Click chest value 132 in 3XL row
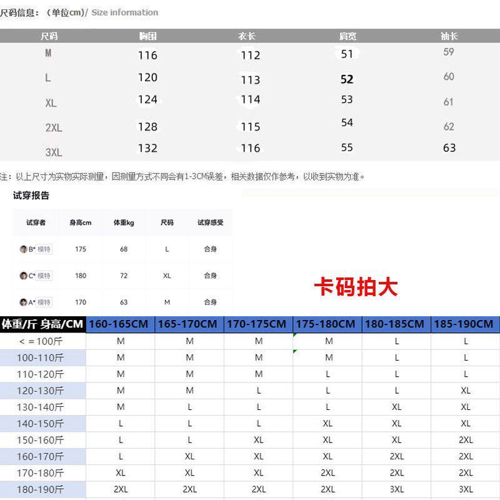The width and height of the screenshot is (500, 500). pos(147,148)
